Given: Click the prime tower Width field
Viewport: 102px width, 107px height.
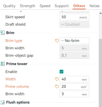Looking at the screenshot, I should (x=74, y=79).
